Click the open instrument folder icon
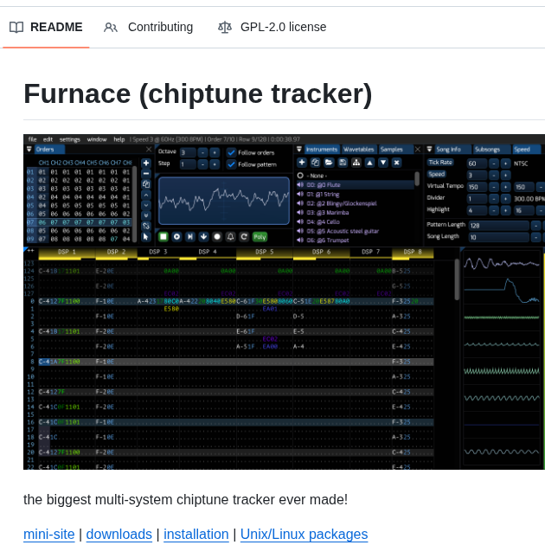Image resolution: width=545 pixels, height=545 pixels. [x=329, y=162]
